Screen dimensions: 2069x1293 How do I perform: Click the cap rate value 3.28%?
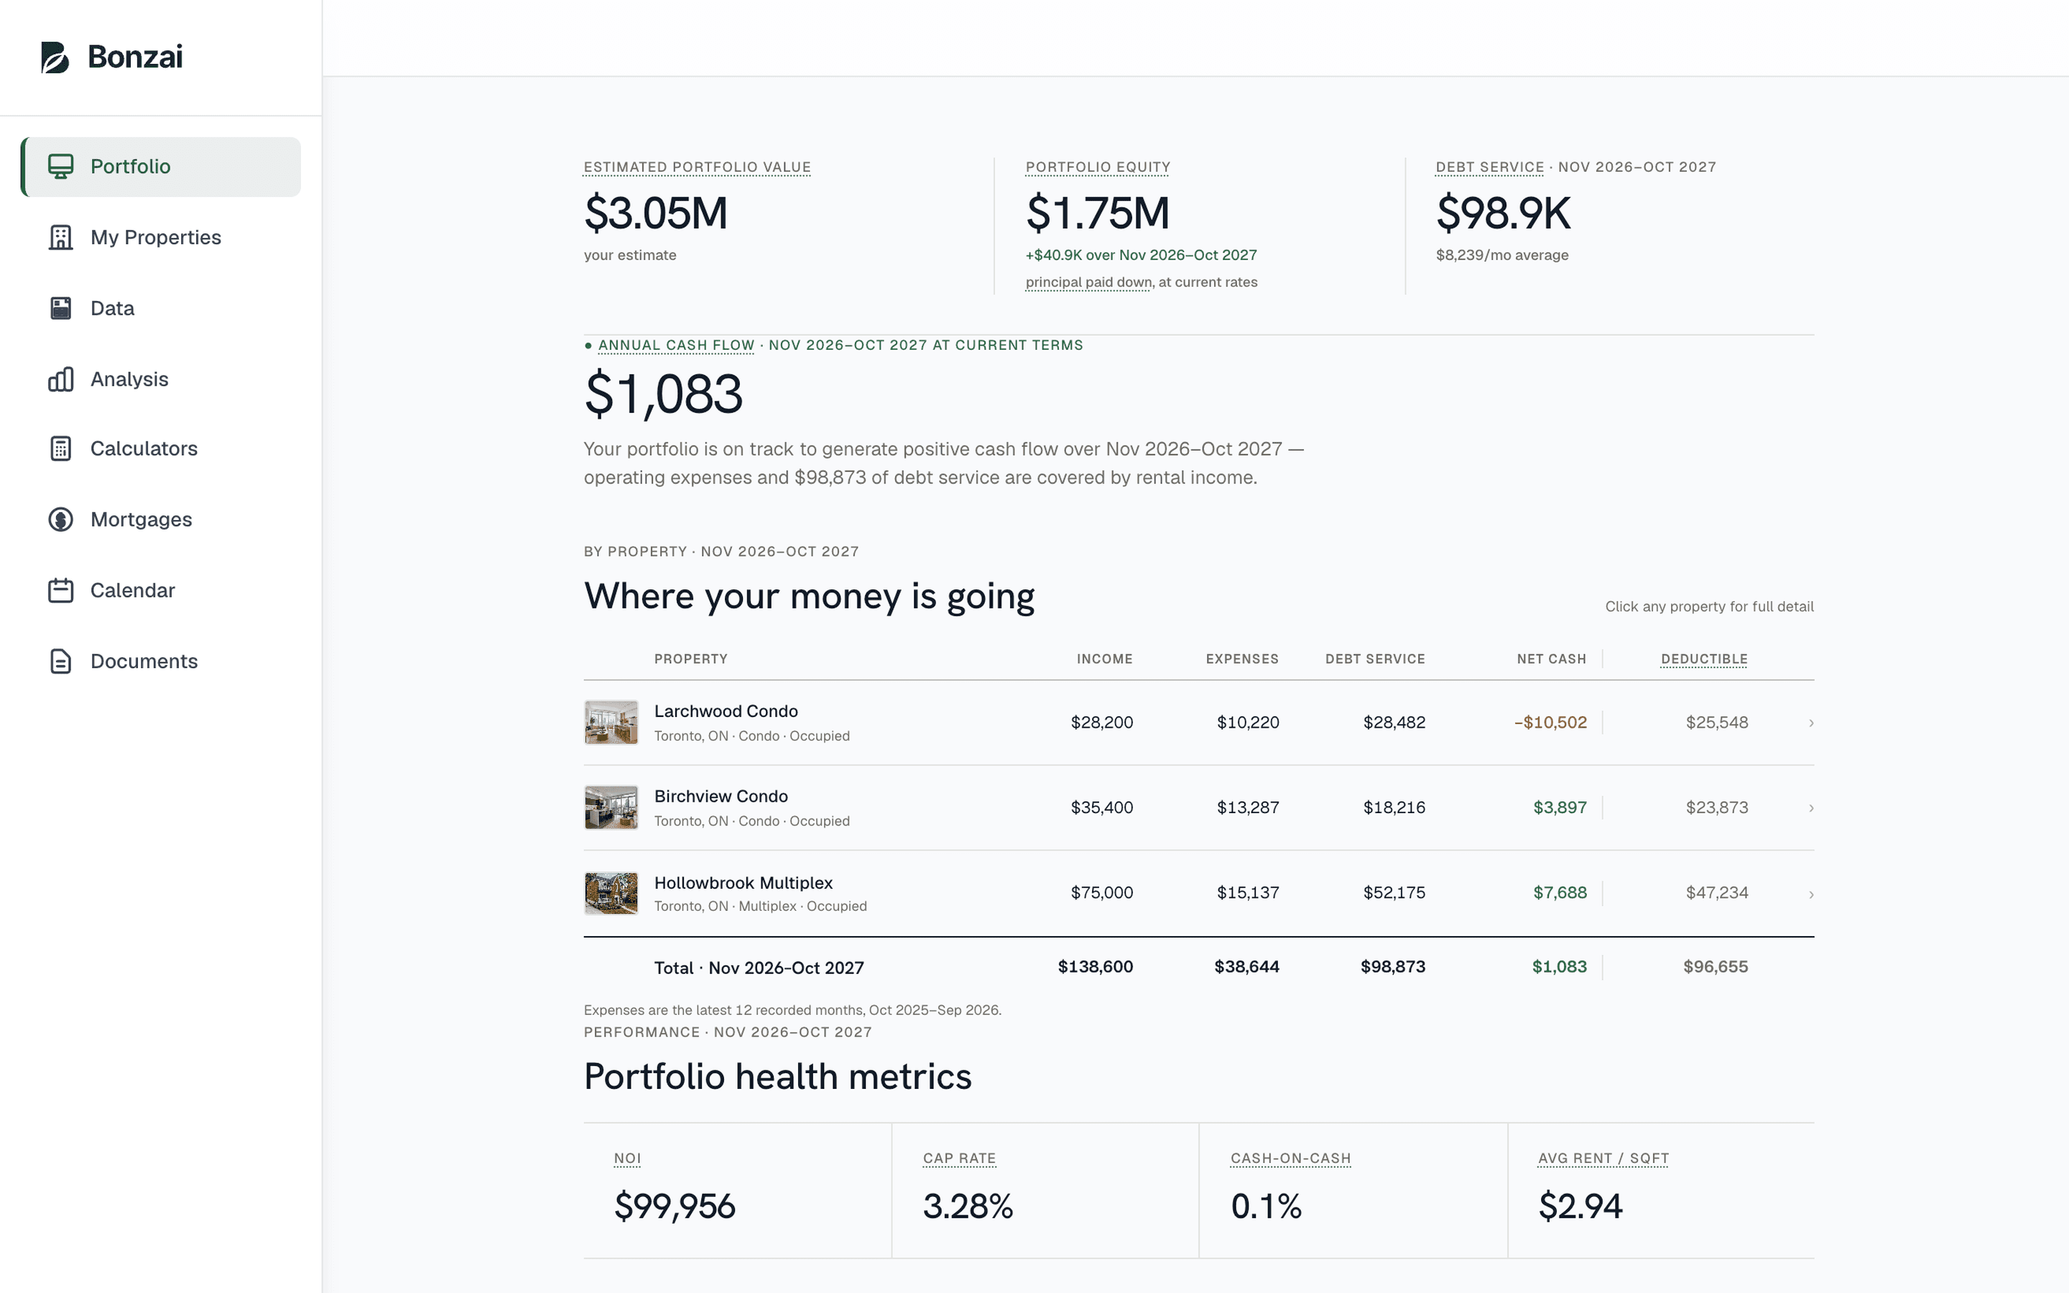[968, 1206]
